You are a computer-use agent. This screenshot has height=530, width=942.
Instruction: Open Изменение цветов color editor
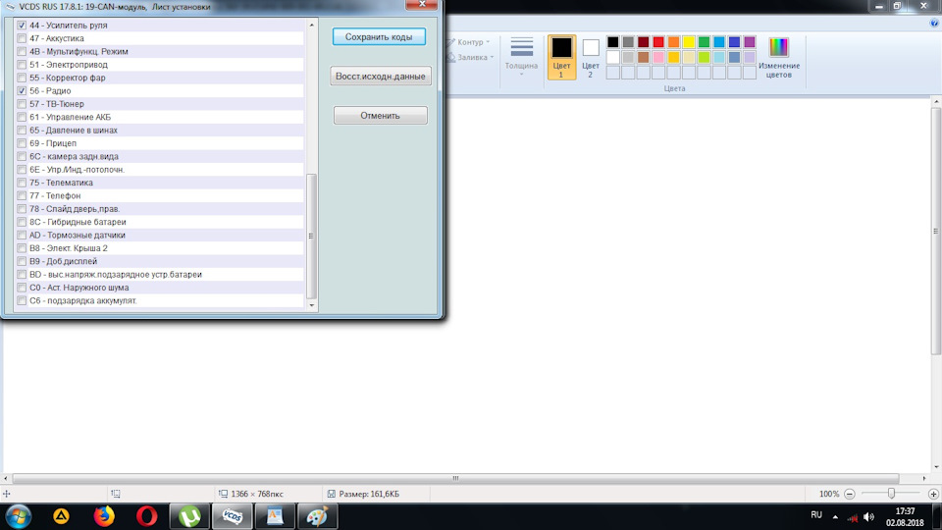point(778,57)
